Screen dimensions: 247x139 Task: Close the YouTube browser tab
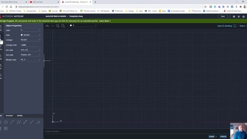click(x=58, y=2)
